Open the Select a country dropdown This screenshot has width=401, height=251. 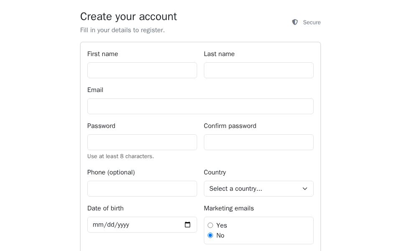tap(259, 189)
